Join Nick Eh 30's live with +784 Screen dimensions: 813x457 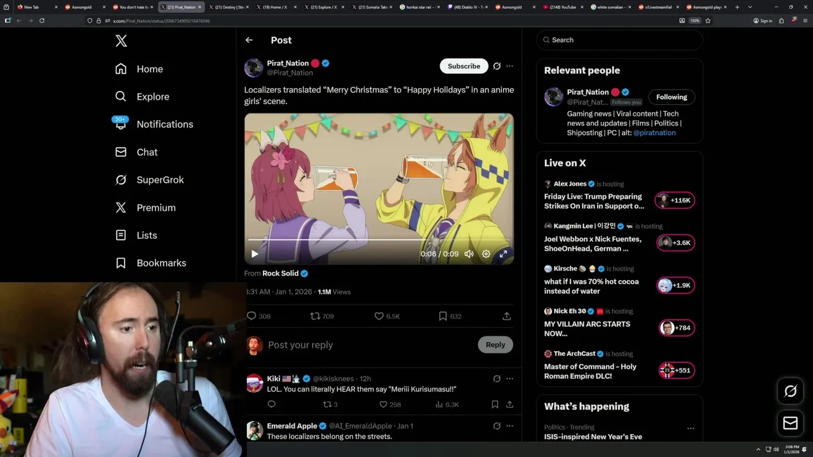point(676,328)
